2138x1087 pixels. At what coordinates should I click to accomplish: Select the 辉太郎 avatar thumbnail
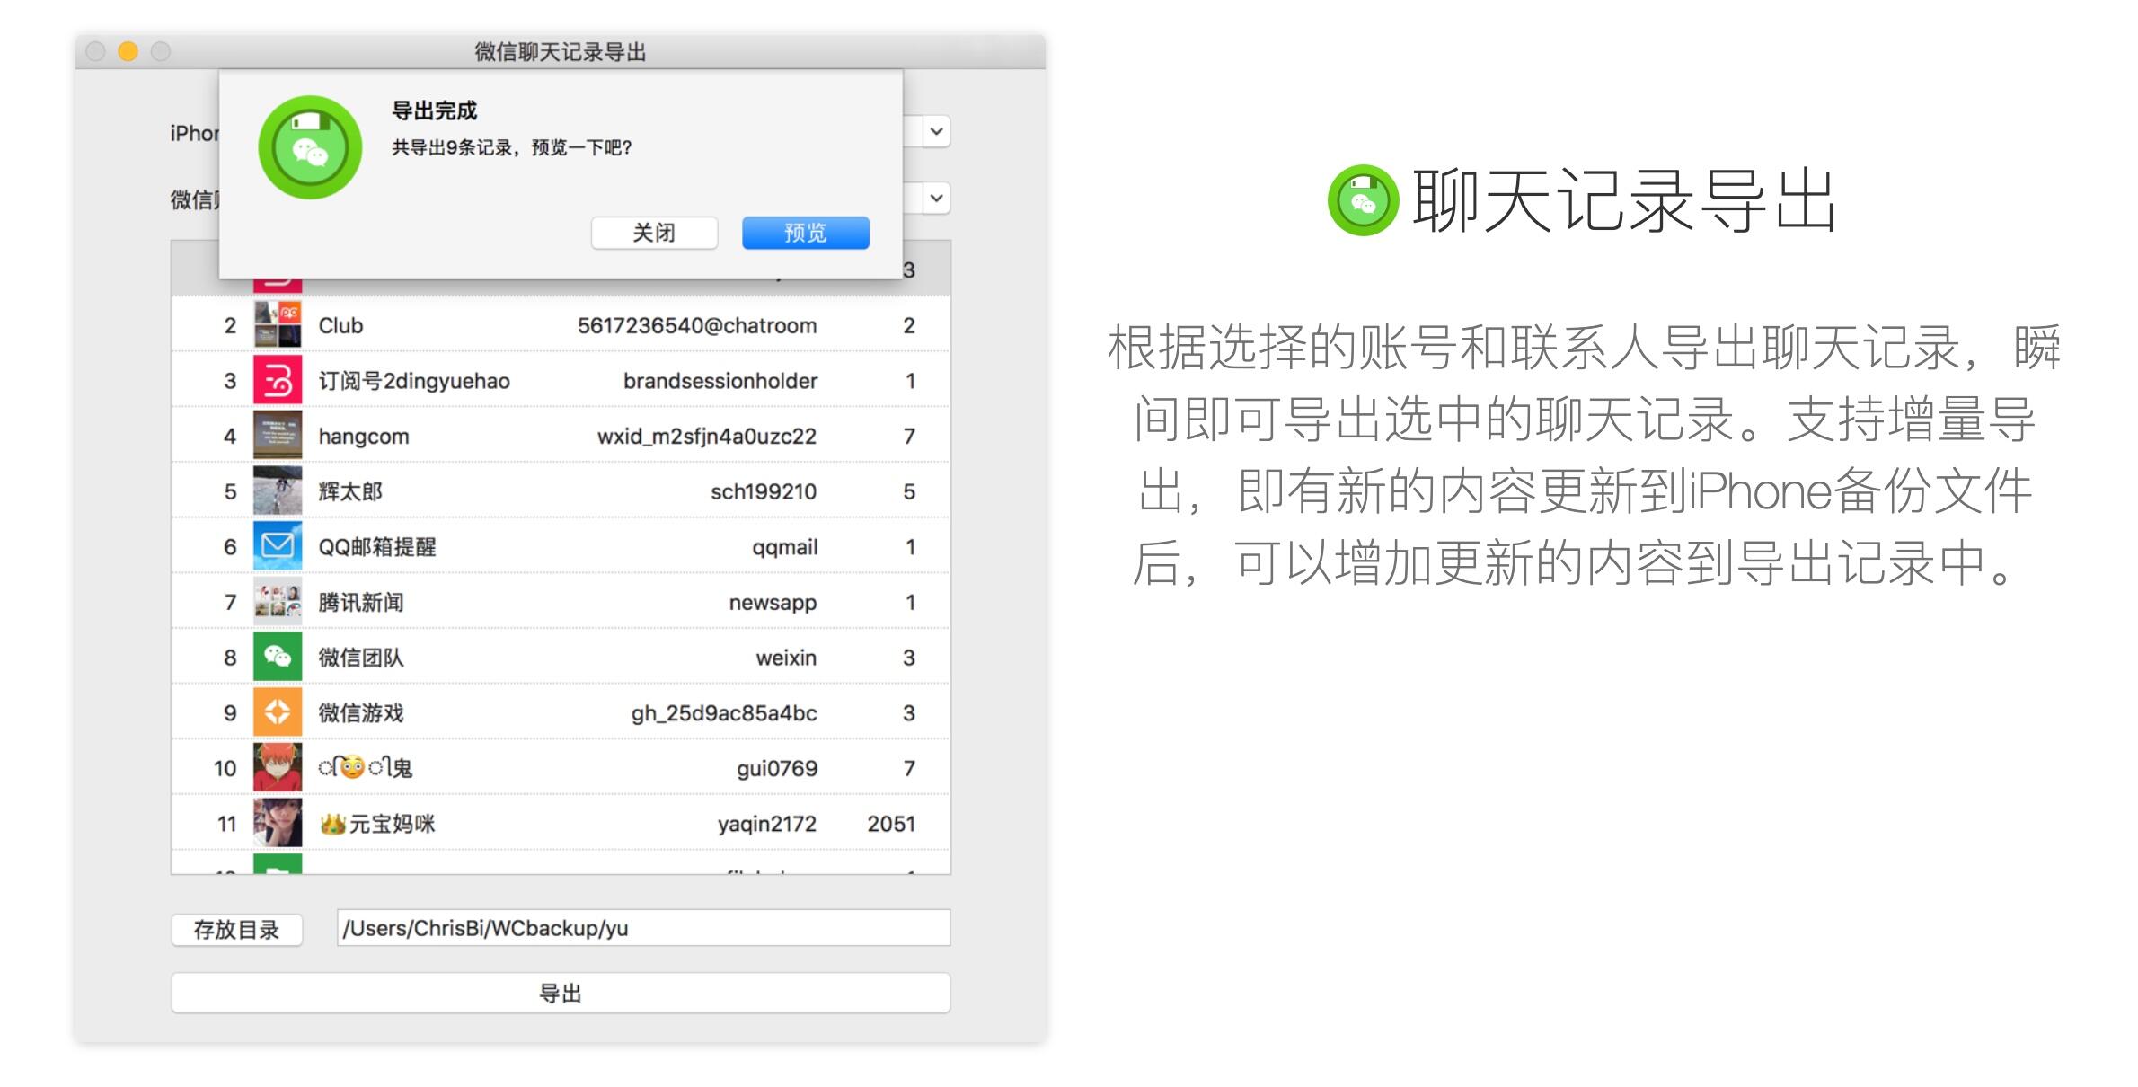[278, 491]
